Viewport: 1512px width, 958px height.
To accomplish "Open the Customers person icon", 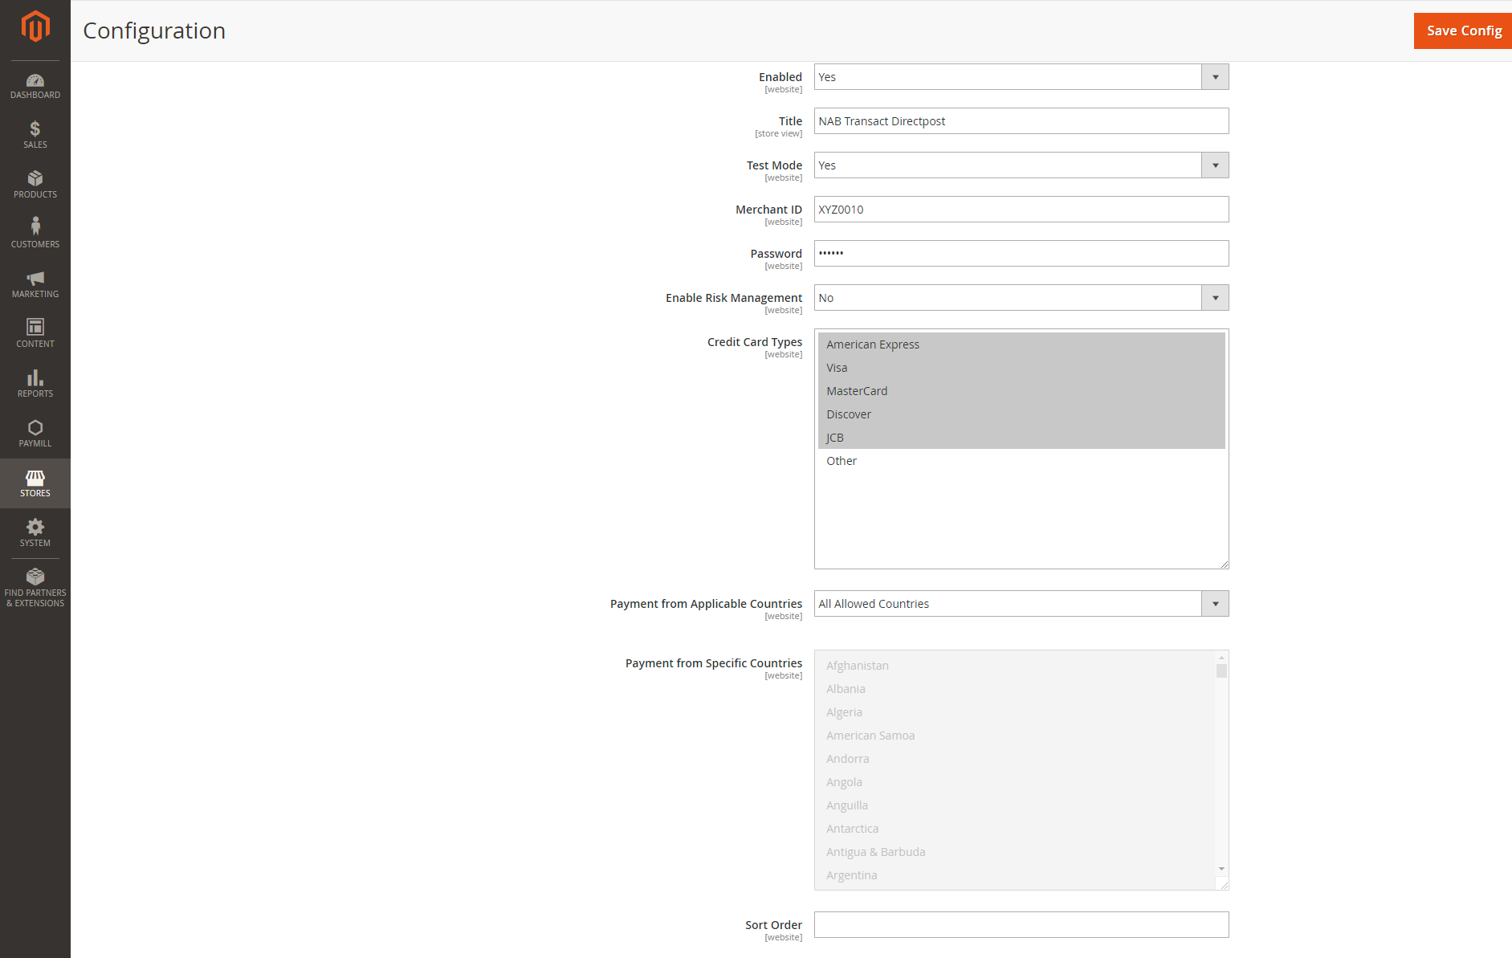I will (x=35, y=226).
